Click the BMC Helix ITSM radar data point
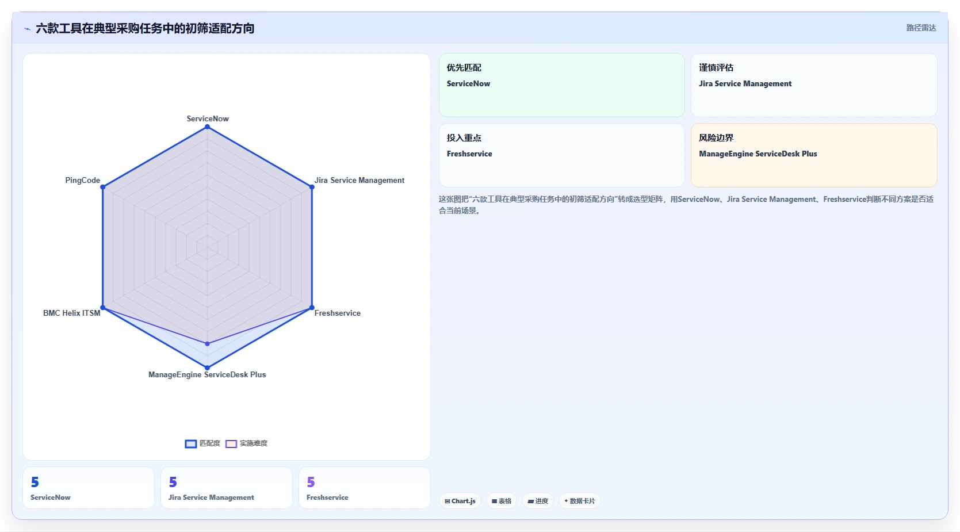960x532 pixels. click(103, 308)
